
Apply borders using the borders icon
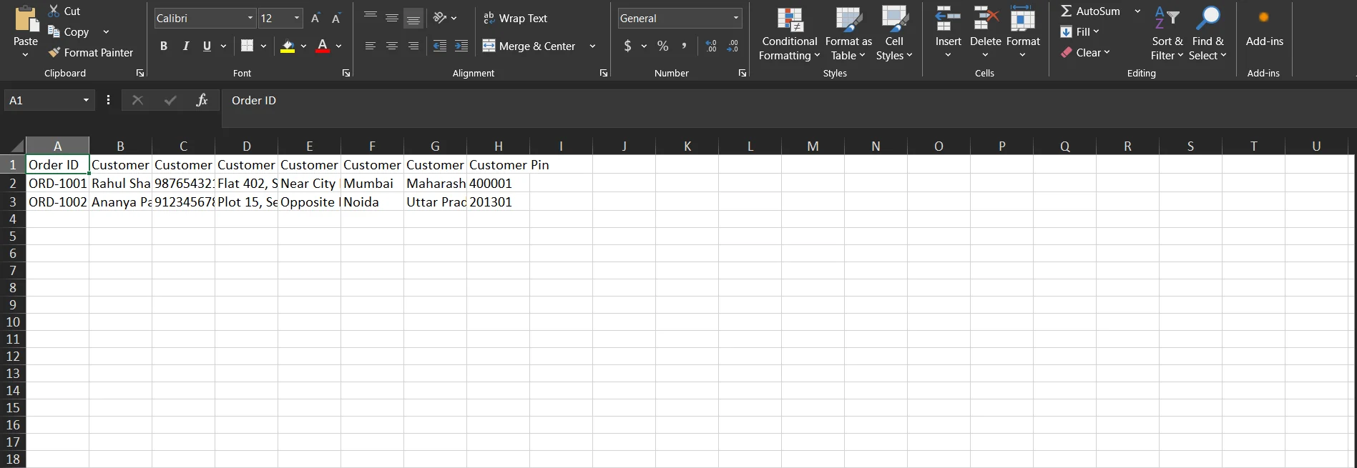click(248, 46)
